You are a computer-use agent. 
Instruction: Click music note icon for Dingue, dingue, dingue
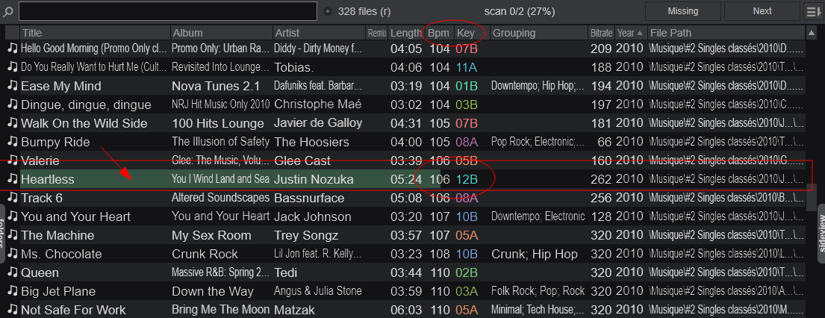click(13, 105)
